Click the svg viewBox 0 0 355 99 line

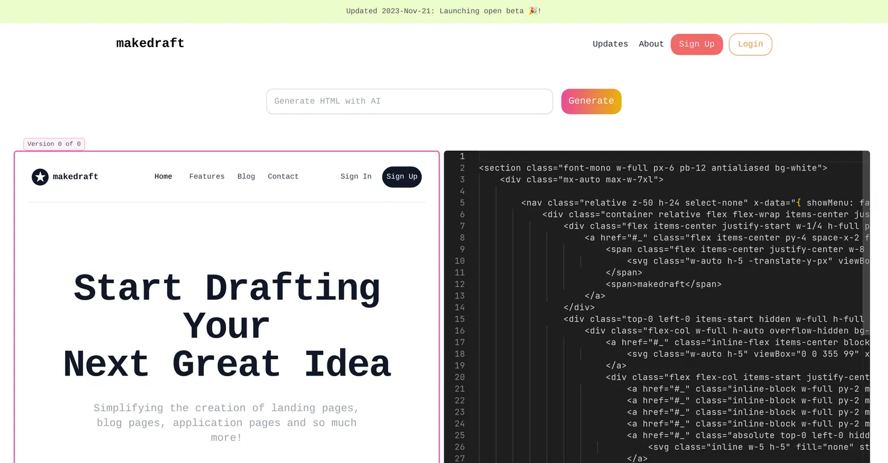(748, 354)
